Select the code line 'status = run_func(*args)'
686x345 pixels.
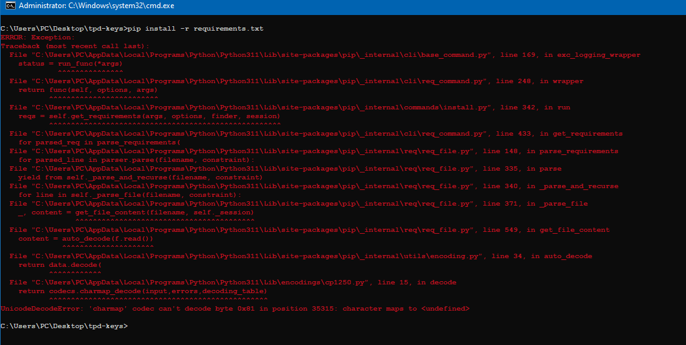click(x=71, y=64)
